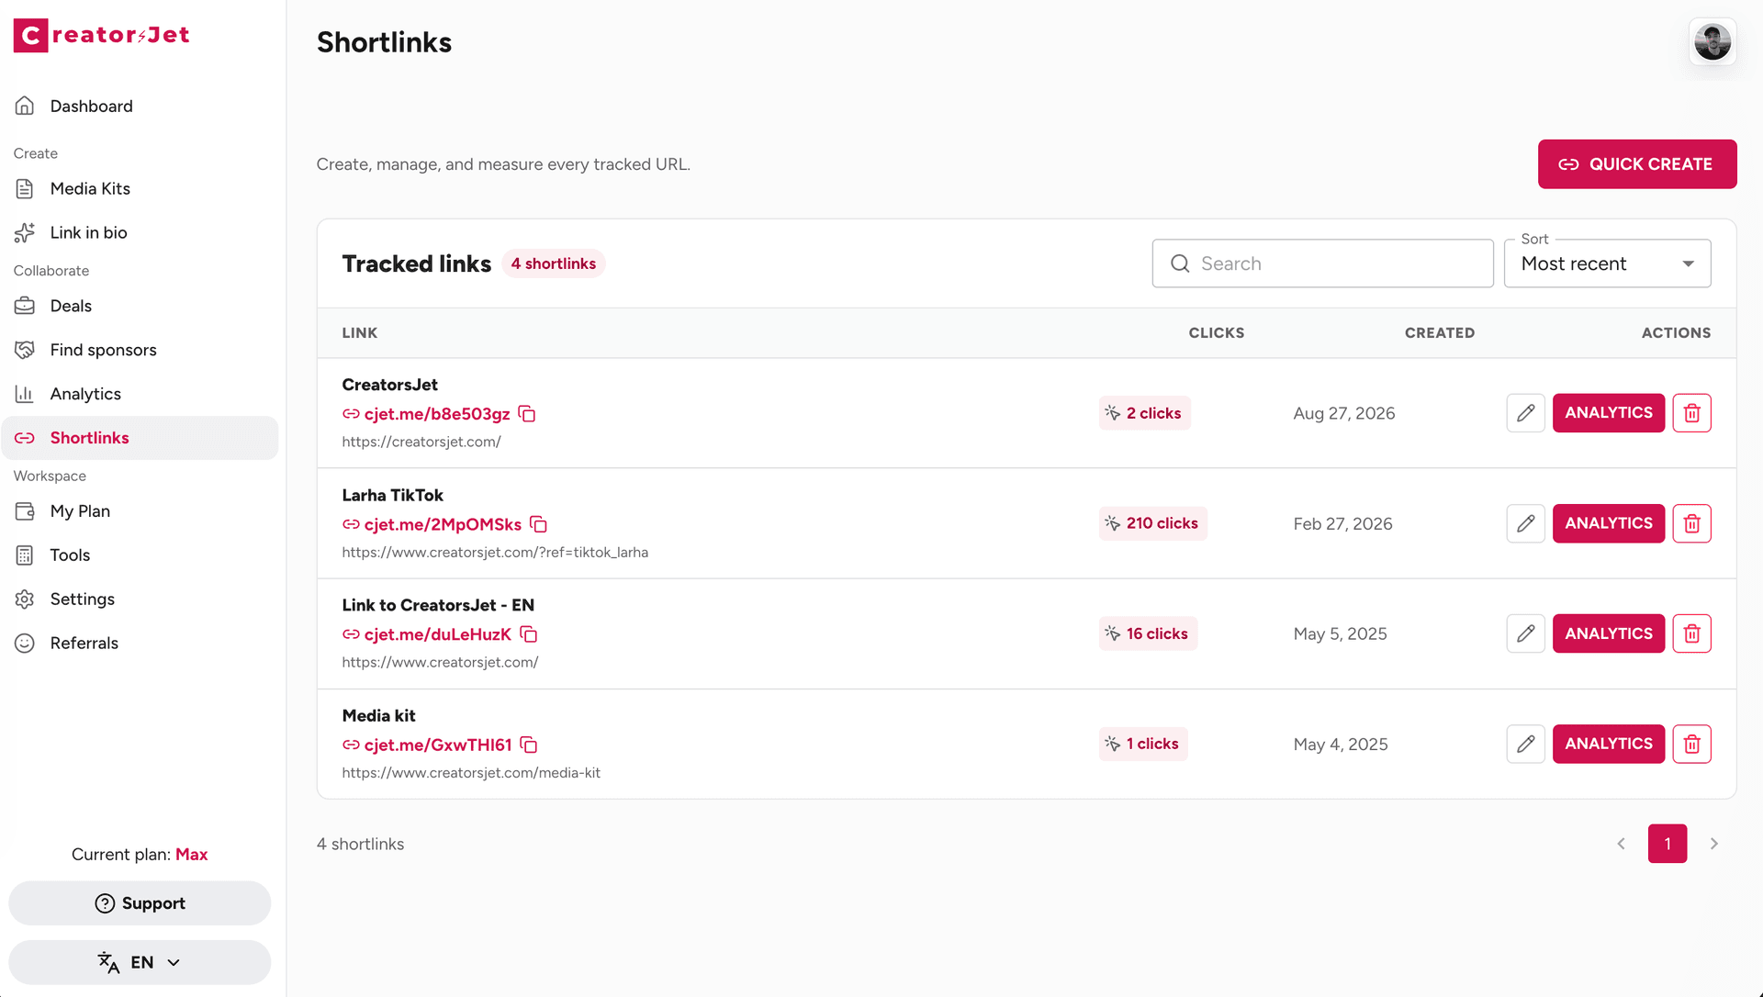This screenshot has width=1763, height=997.
Task: Open Find sponsors page
Action: (140, 350)
